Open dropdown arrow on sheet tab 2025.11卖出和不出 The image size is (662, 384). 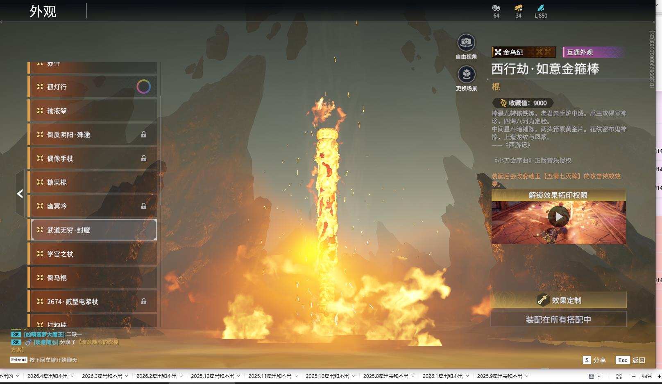pos(296,376)
